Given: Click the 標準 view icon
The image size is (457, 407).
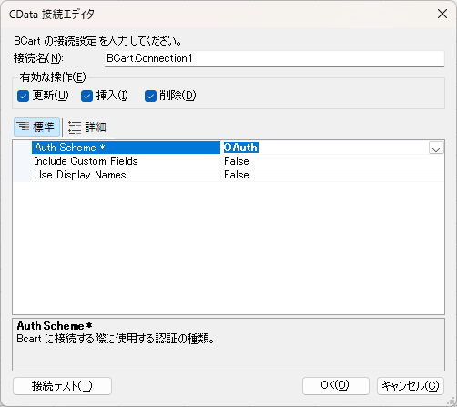Looking at the screenshot, I should [x=23, y=127].
